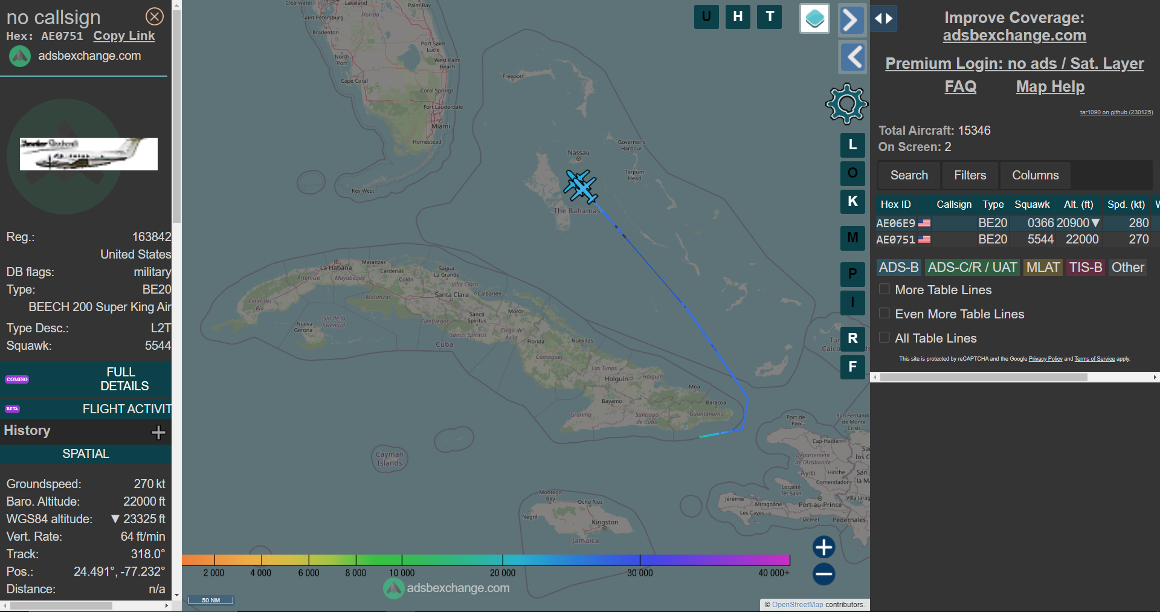Image resolution: width=1160 pixels, height=612 pixels.
Task: Click the right chevron map button
Action: coord(851,20)
